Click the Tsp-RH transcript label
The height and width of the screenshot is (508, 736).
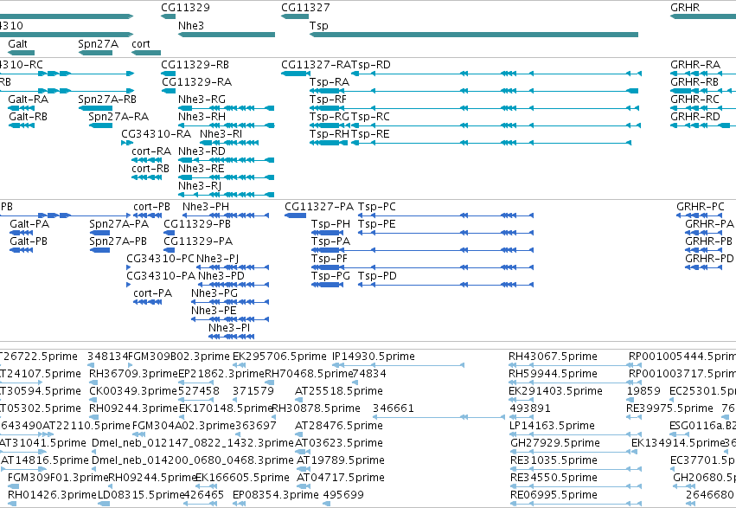329,134
